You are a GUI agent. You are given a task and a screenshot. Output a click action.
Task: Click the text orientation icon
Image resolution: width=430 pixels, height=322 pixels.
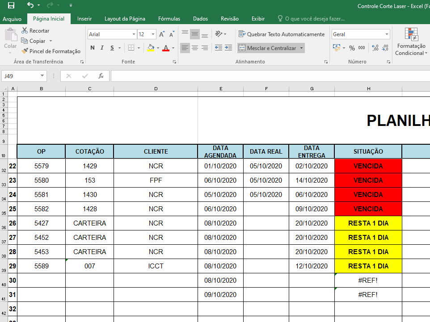tap(219, 34)
